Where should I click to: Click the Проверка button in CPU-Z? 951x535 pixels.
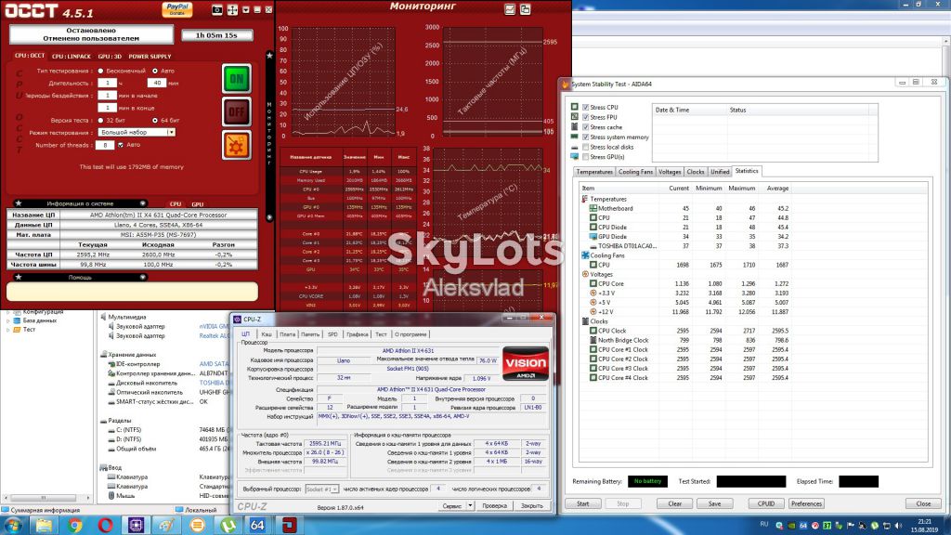coord(494,505)
